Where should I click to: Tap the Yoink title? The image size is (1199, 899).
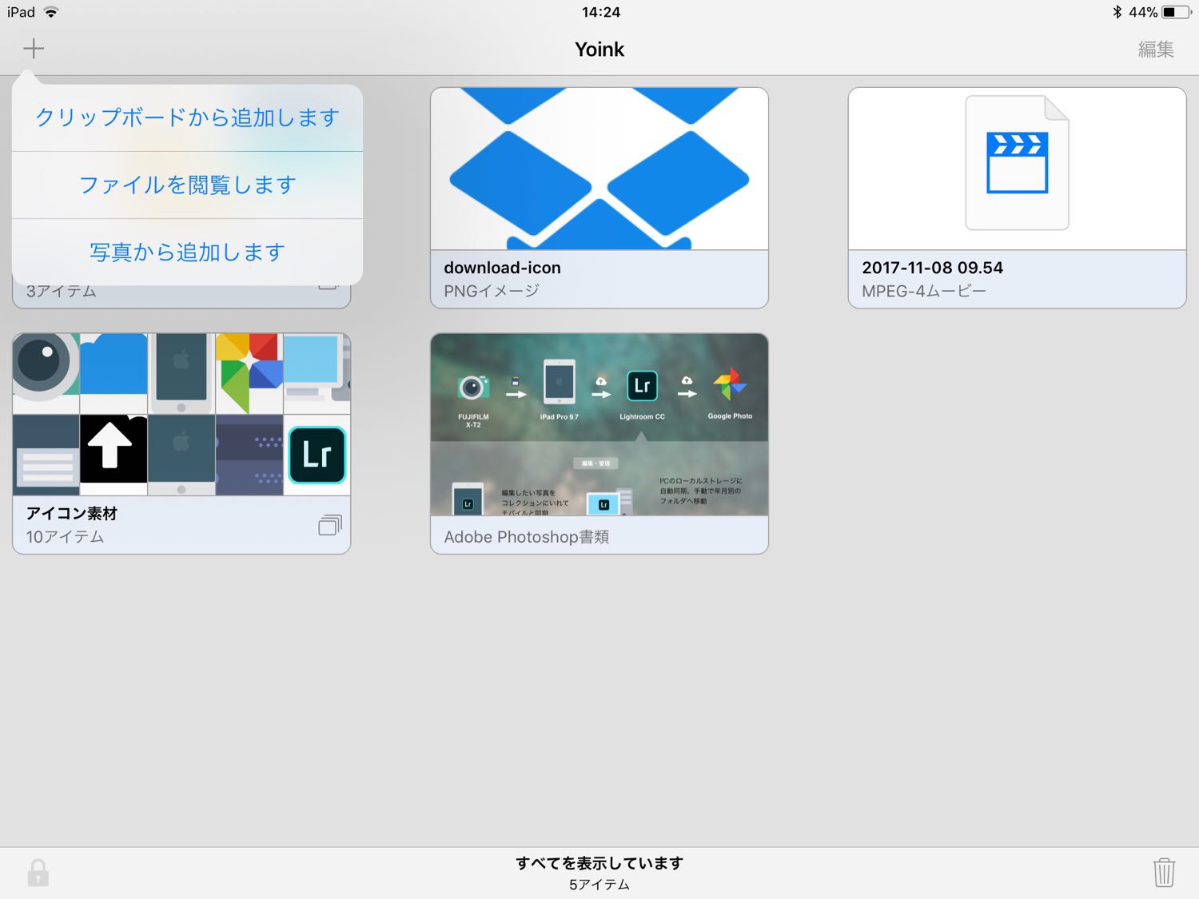pyautogui.click(x=599, y=49)
